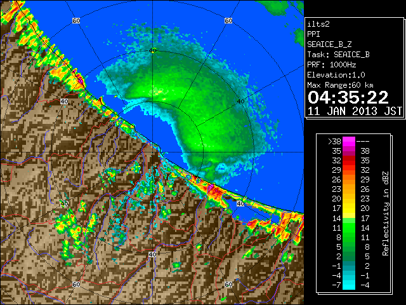Click the '-7' label at legend bottom
Viewport: 406px width, 305px height.
(336, 285)
